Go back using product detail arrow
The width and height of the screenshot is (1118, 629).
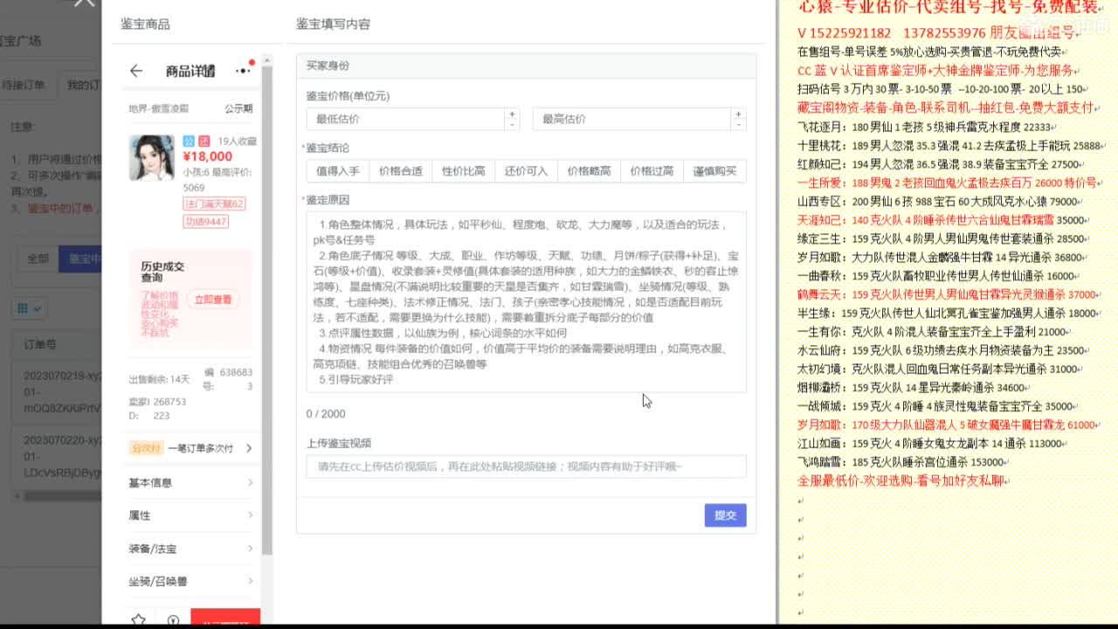tap(135, 71)
